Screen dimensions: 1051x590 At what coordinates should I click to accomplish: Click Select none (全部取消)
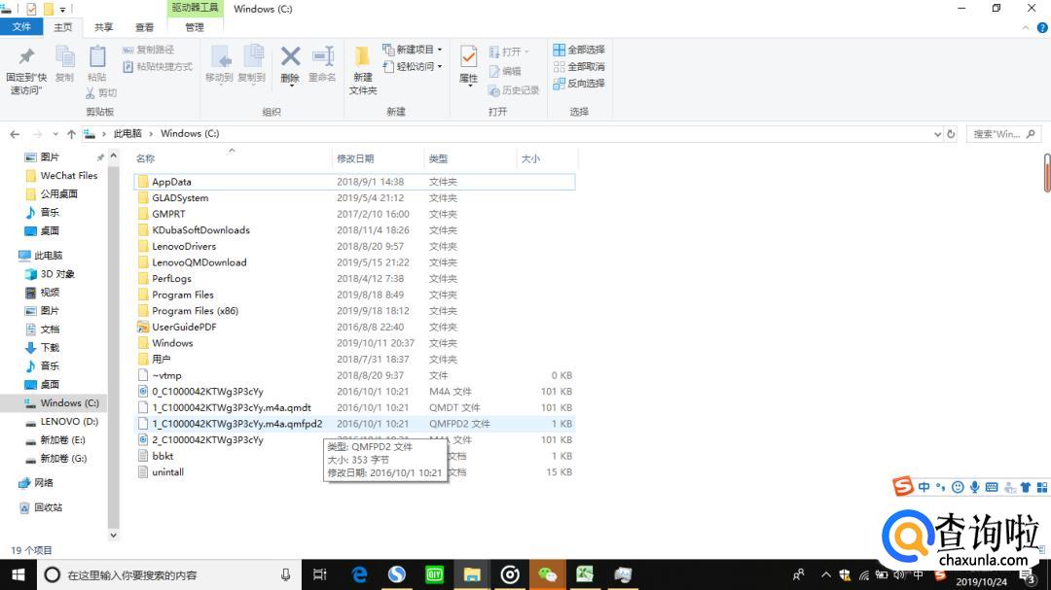point(578,66)
